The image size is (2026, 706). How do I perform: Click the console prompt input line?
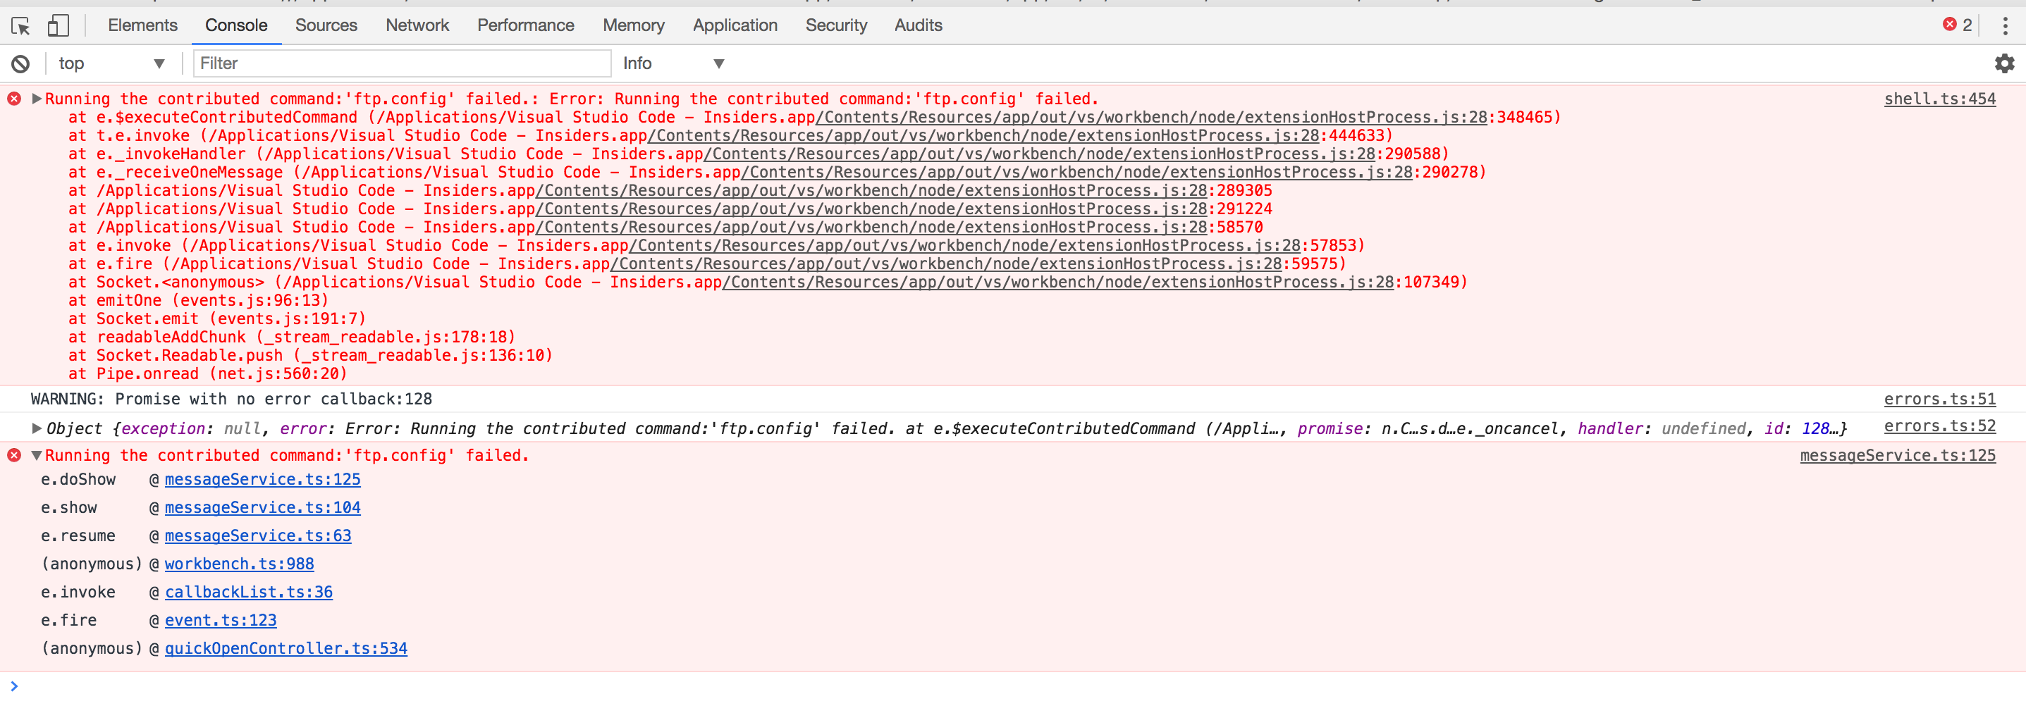click(x=1013, y=686)
